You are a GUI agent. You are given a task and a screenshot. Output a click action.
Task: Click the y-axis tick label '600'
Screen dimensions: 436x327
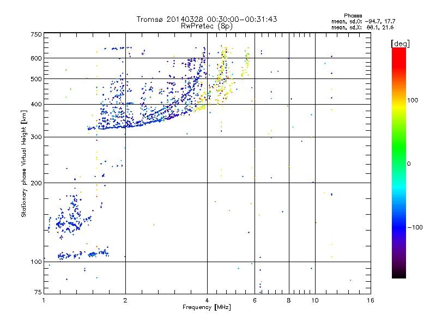(x=36, y=58)
